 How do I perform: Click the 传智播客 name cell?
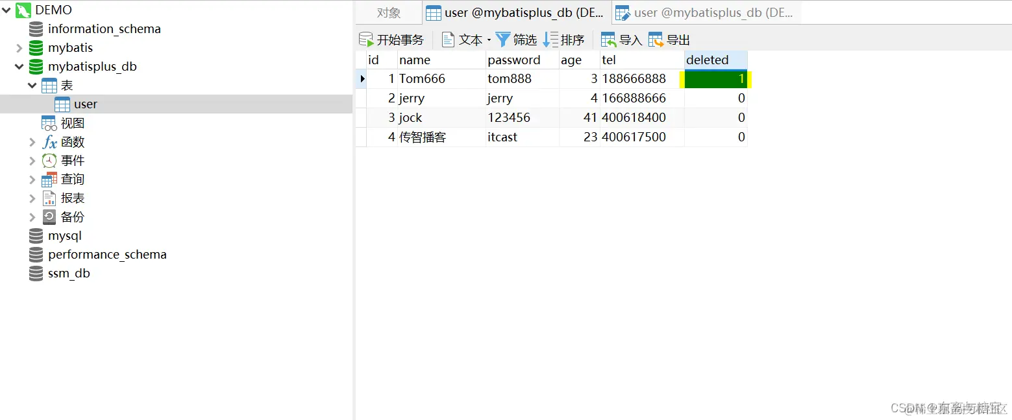[441, 137]
